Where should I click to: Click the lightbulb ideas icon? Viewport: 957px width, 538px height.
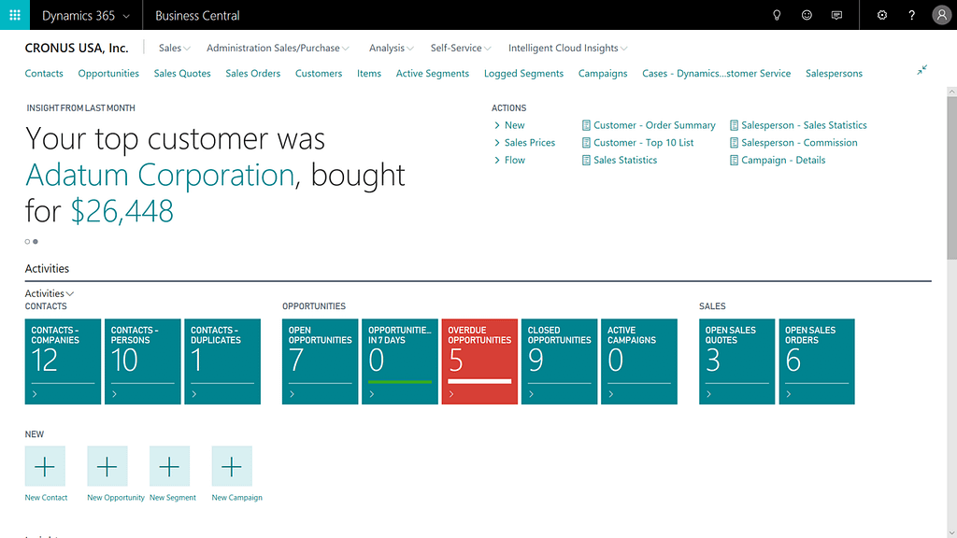click(x=777, y=15)
